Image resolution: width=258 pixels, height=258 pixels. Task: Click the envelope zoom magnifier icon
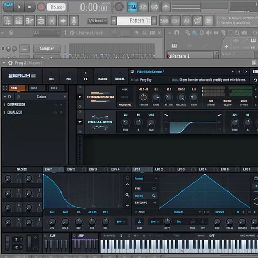[x=127, y=195]
